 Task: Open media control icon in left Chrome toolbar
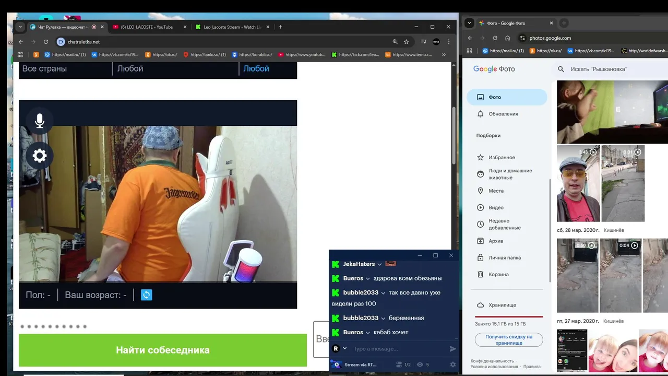(x=424, y=42)
